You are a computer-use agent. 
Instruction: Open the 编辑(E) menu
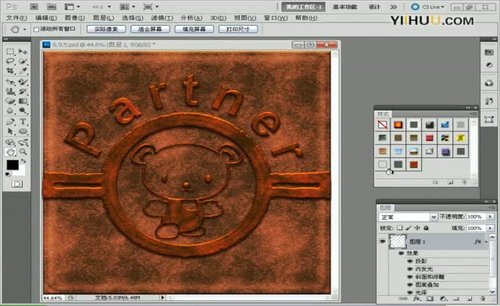click(x=46, y=18)
